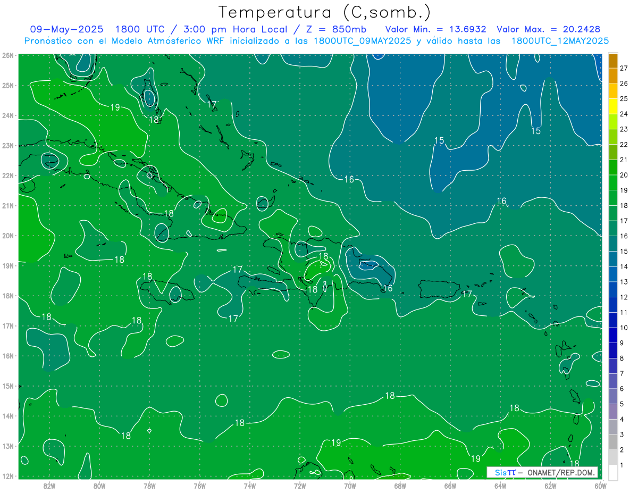Screen dimensions: 638x493
Task: Click the '16N' latitude axis label
Action: [x=7, y=356]
